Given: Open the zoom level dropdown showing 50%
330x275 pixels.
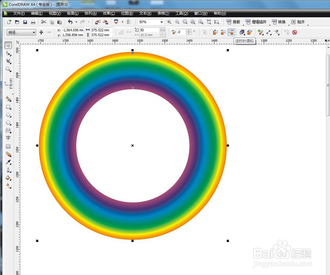Looking at the screenshot, I should pyautogui.click(x=161, y=22).
